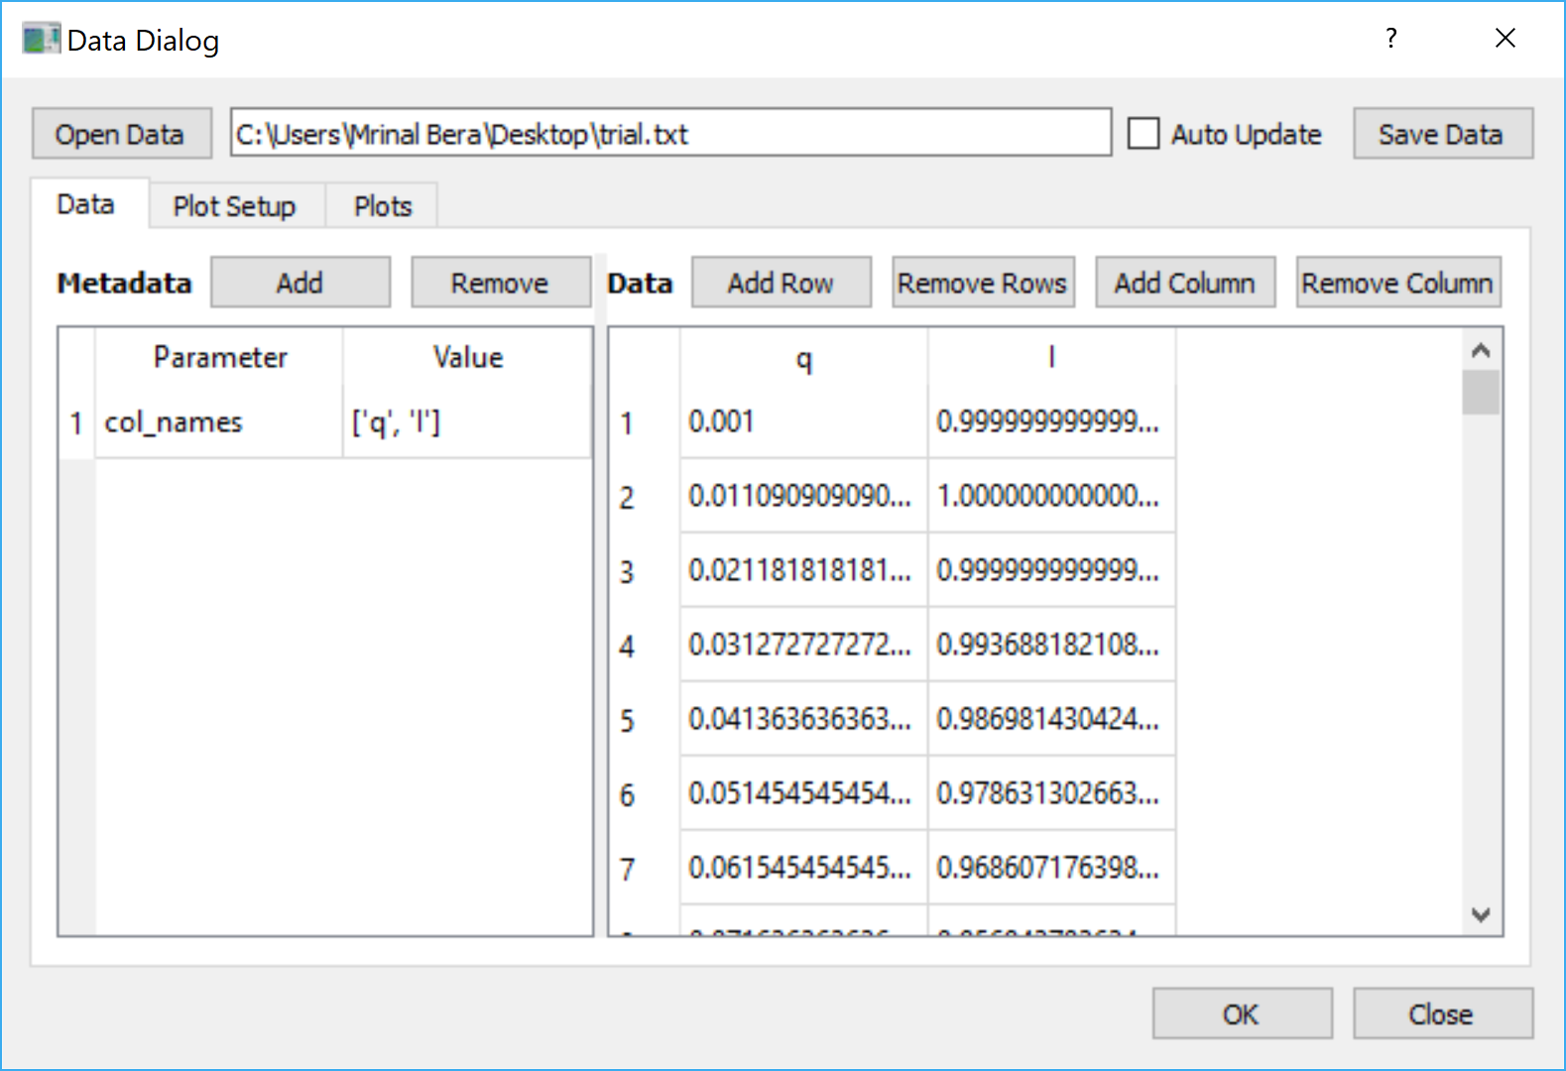Select cell 0.031272727272...
This screenshot has height=1071, width=1566.
[803, 645]
